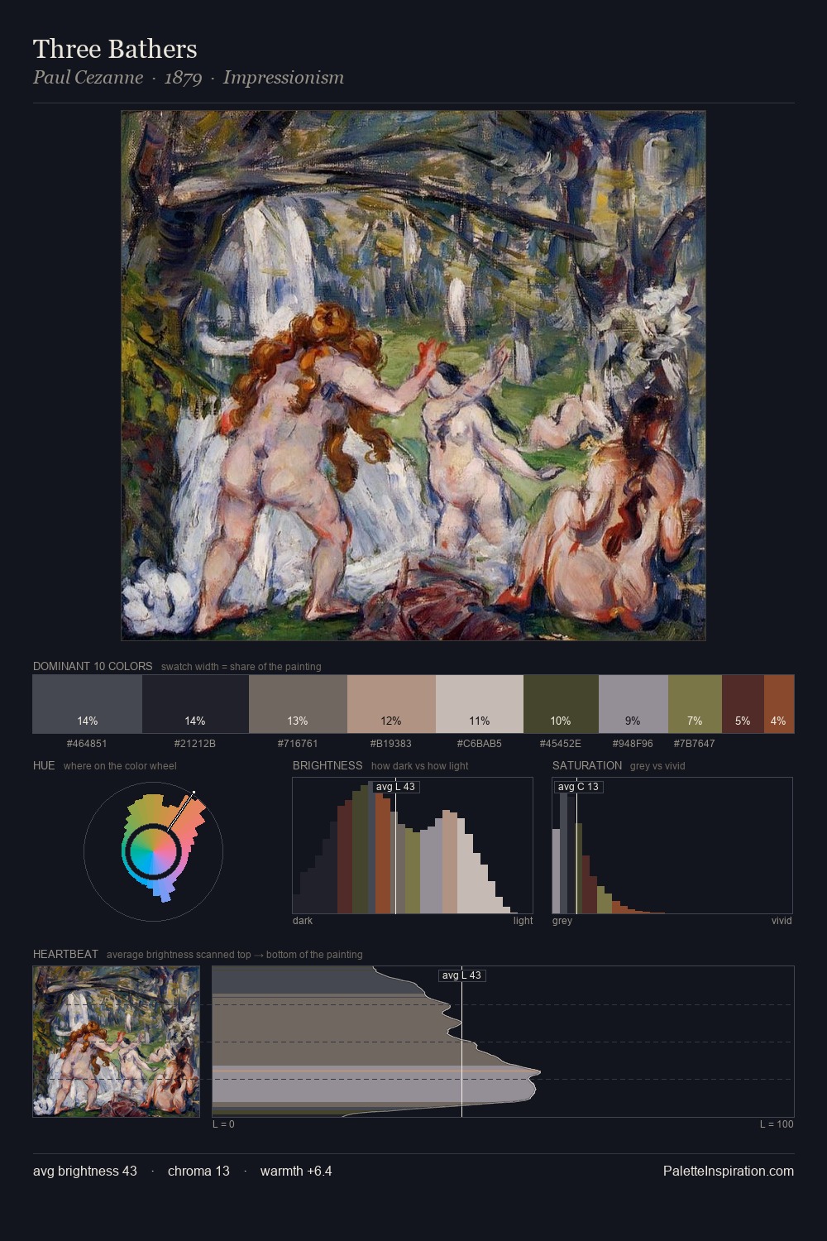Click the avg L 43 heartbeat marker
The image size is (827, 1241).
[461, 975]
